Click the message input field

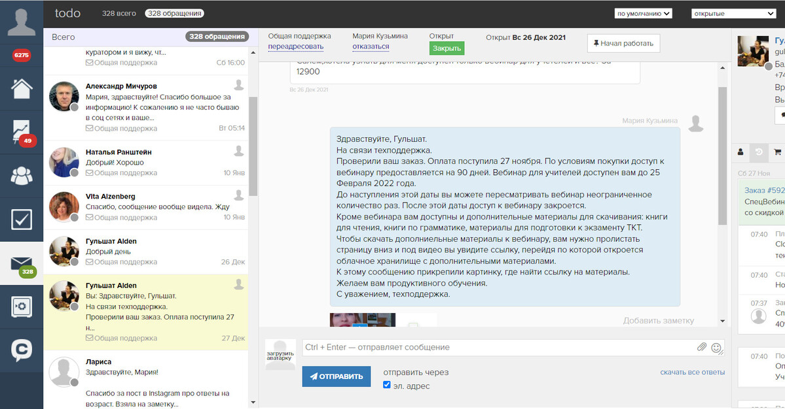498,348
